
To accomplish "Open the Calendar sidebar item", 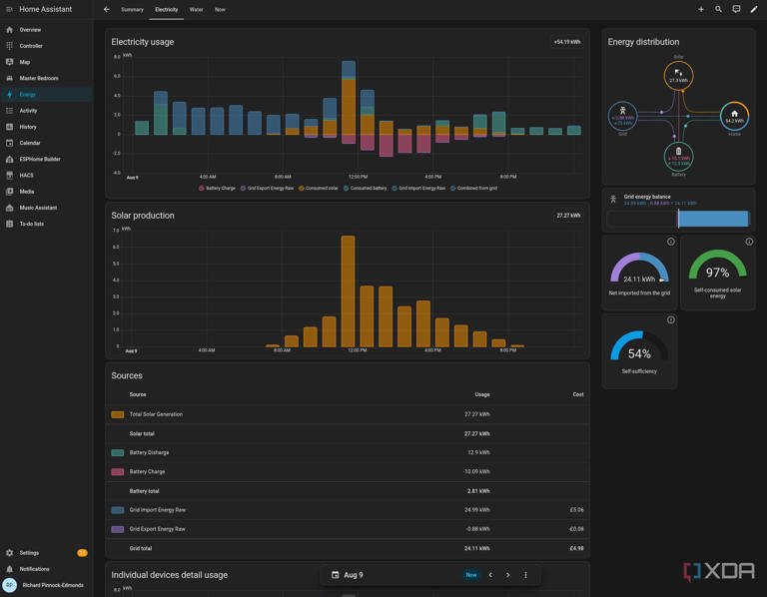I will [47, 143].
